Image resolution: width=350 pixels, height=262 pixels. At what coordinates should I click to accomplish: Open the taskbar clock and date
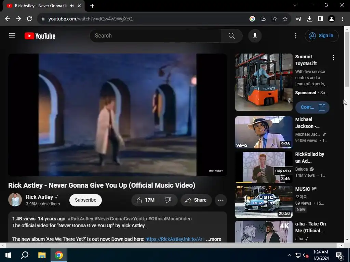pyautogui.click(x=321, y=255)
